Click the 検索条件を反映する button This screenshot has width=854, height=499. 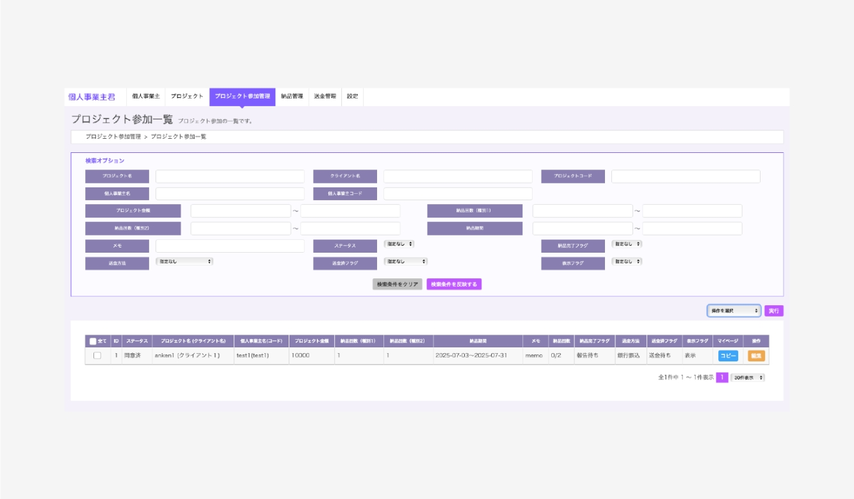pyautogui.click(x=454, y=284)
